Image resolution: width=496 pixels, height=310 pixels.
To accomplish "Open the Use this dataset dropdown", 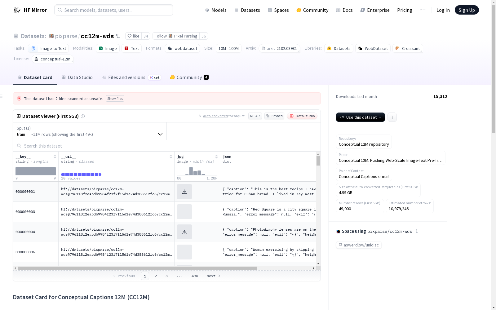I will pyautogui.click(x=361, y=117).
